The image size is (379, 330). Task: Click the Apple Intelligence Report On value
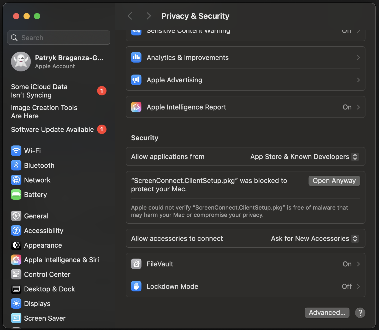347,107
